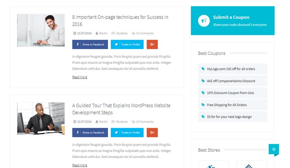Tweet the first post on Twitter
290x168 pixels.
pyautogui.click(x=127, y=44)
